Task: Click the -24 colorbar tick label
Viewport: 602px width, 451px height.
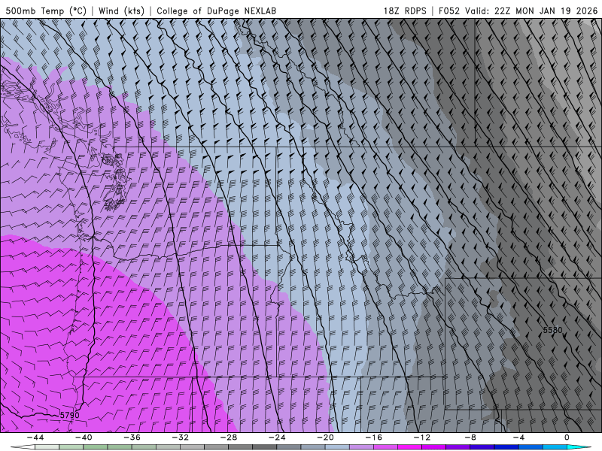Action: coord(277,437)
